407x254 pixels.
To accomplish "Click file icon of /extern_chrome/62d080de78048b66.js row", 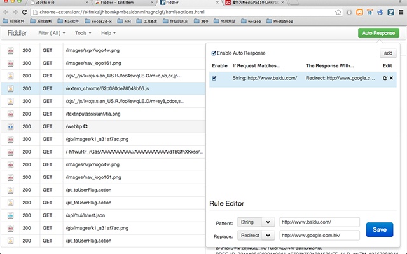I will 10,89.
